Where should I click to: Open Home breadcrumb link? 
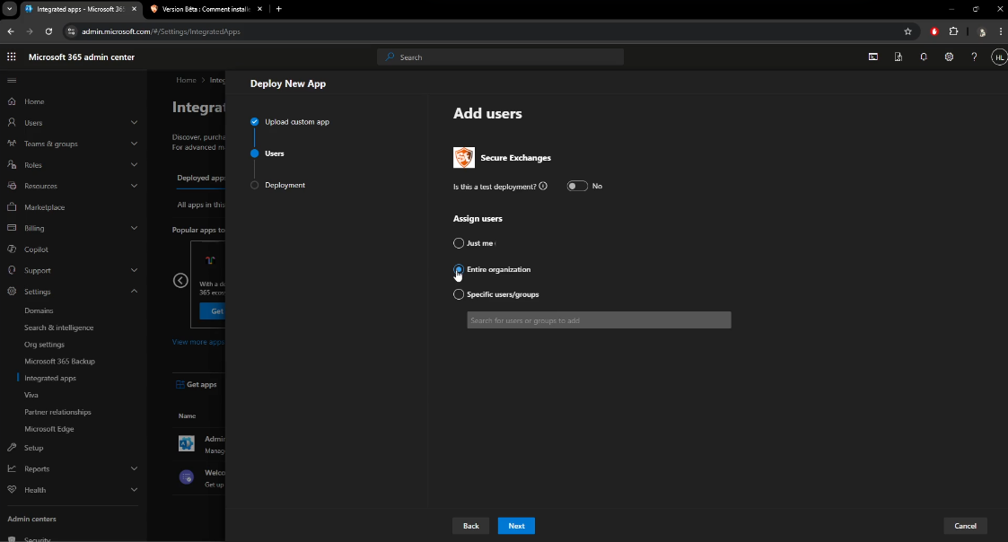pos(186,80)
